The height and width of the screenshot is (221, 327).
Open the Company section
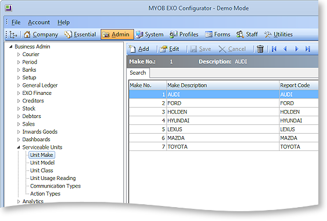41,34
